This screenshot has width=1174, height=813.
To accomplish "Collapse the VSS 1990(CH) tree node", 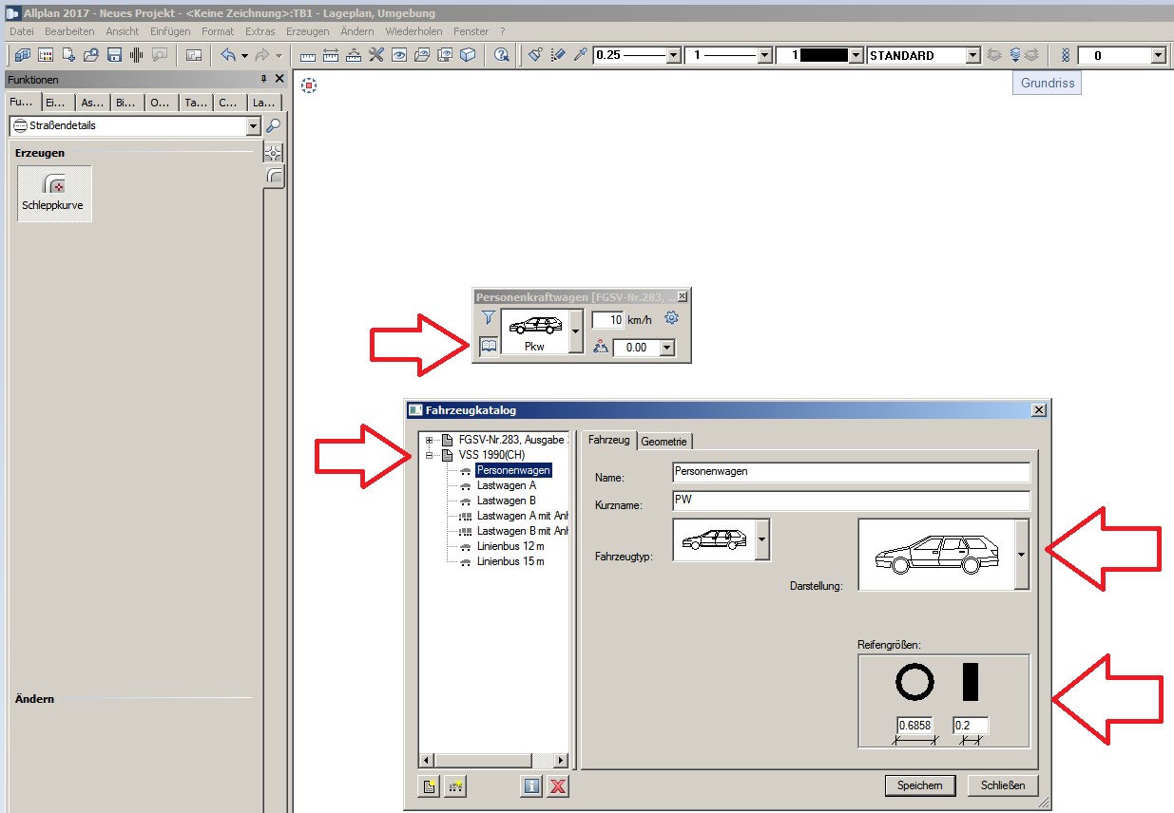I will coord(430,455).
